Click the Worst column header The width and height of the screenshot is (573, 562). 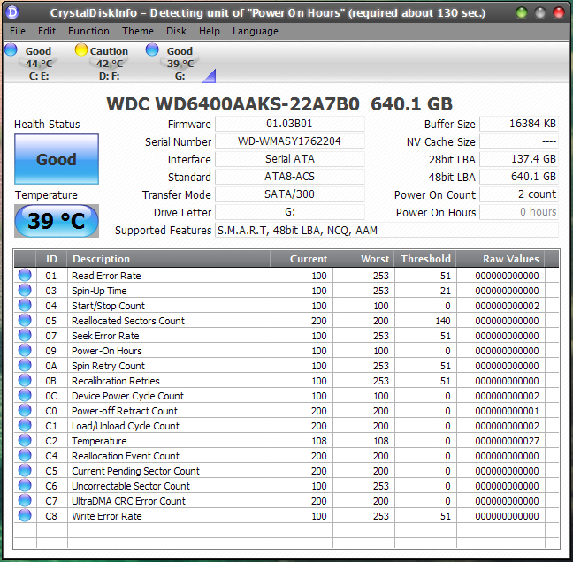tap(363, 259)
